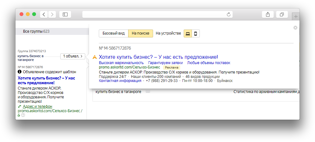Image resolution: width=315 pixels, height=142 pixels.
Task: Click the question mark help icon
Action: click(x=23, y=115)
